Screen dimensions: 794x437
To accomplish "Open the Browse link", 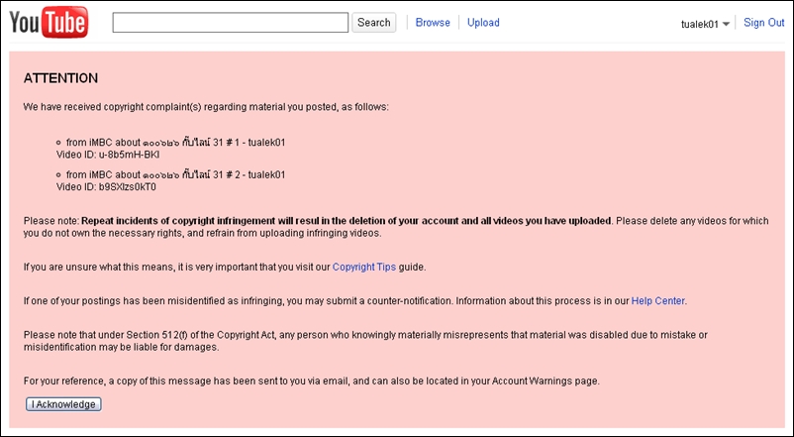I will coord(433,23).
